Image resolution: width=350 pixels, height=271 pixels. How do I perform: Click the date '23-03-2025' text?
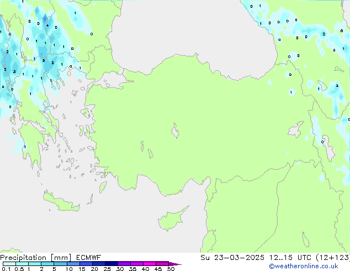click(x=239, y=258)
